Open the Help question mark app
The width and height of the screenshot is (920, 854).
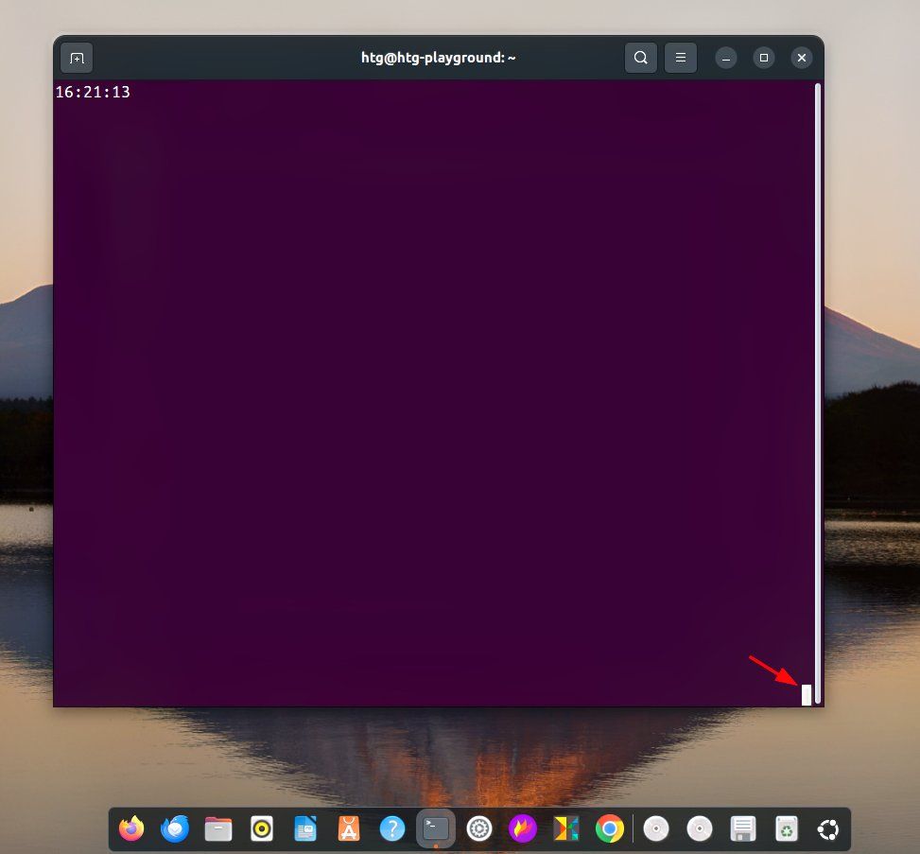[392, 828]
